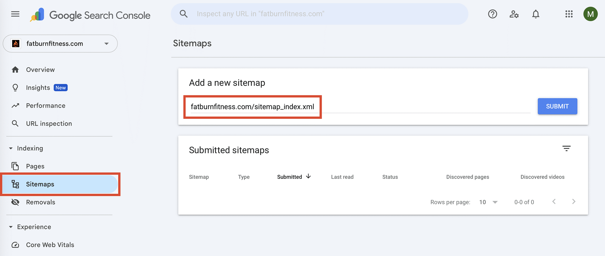Open the hamburger main menu
This screenshot has height=256, width=605.
(15, 14)
